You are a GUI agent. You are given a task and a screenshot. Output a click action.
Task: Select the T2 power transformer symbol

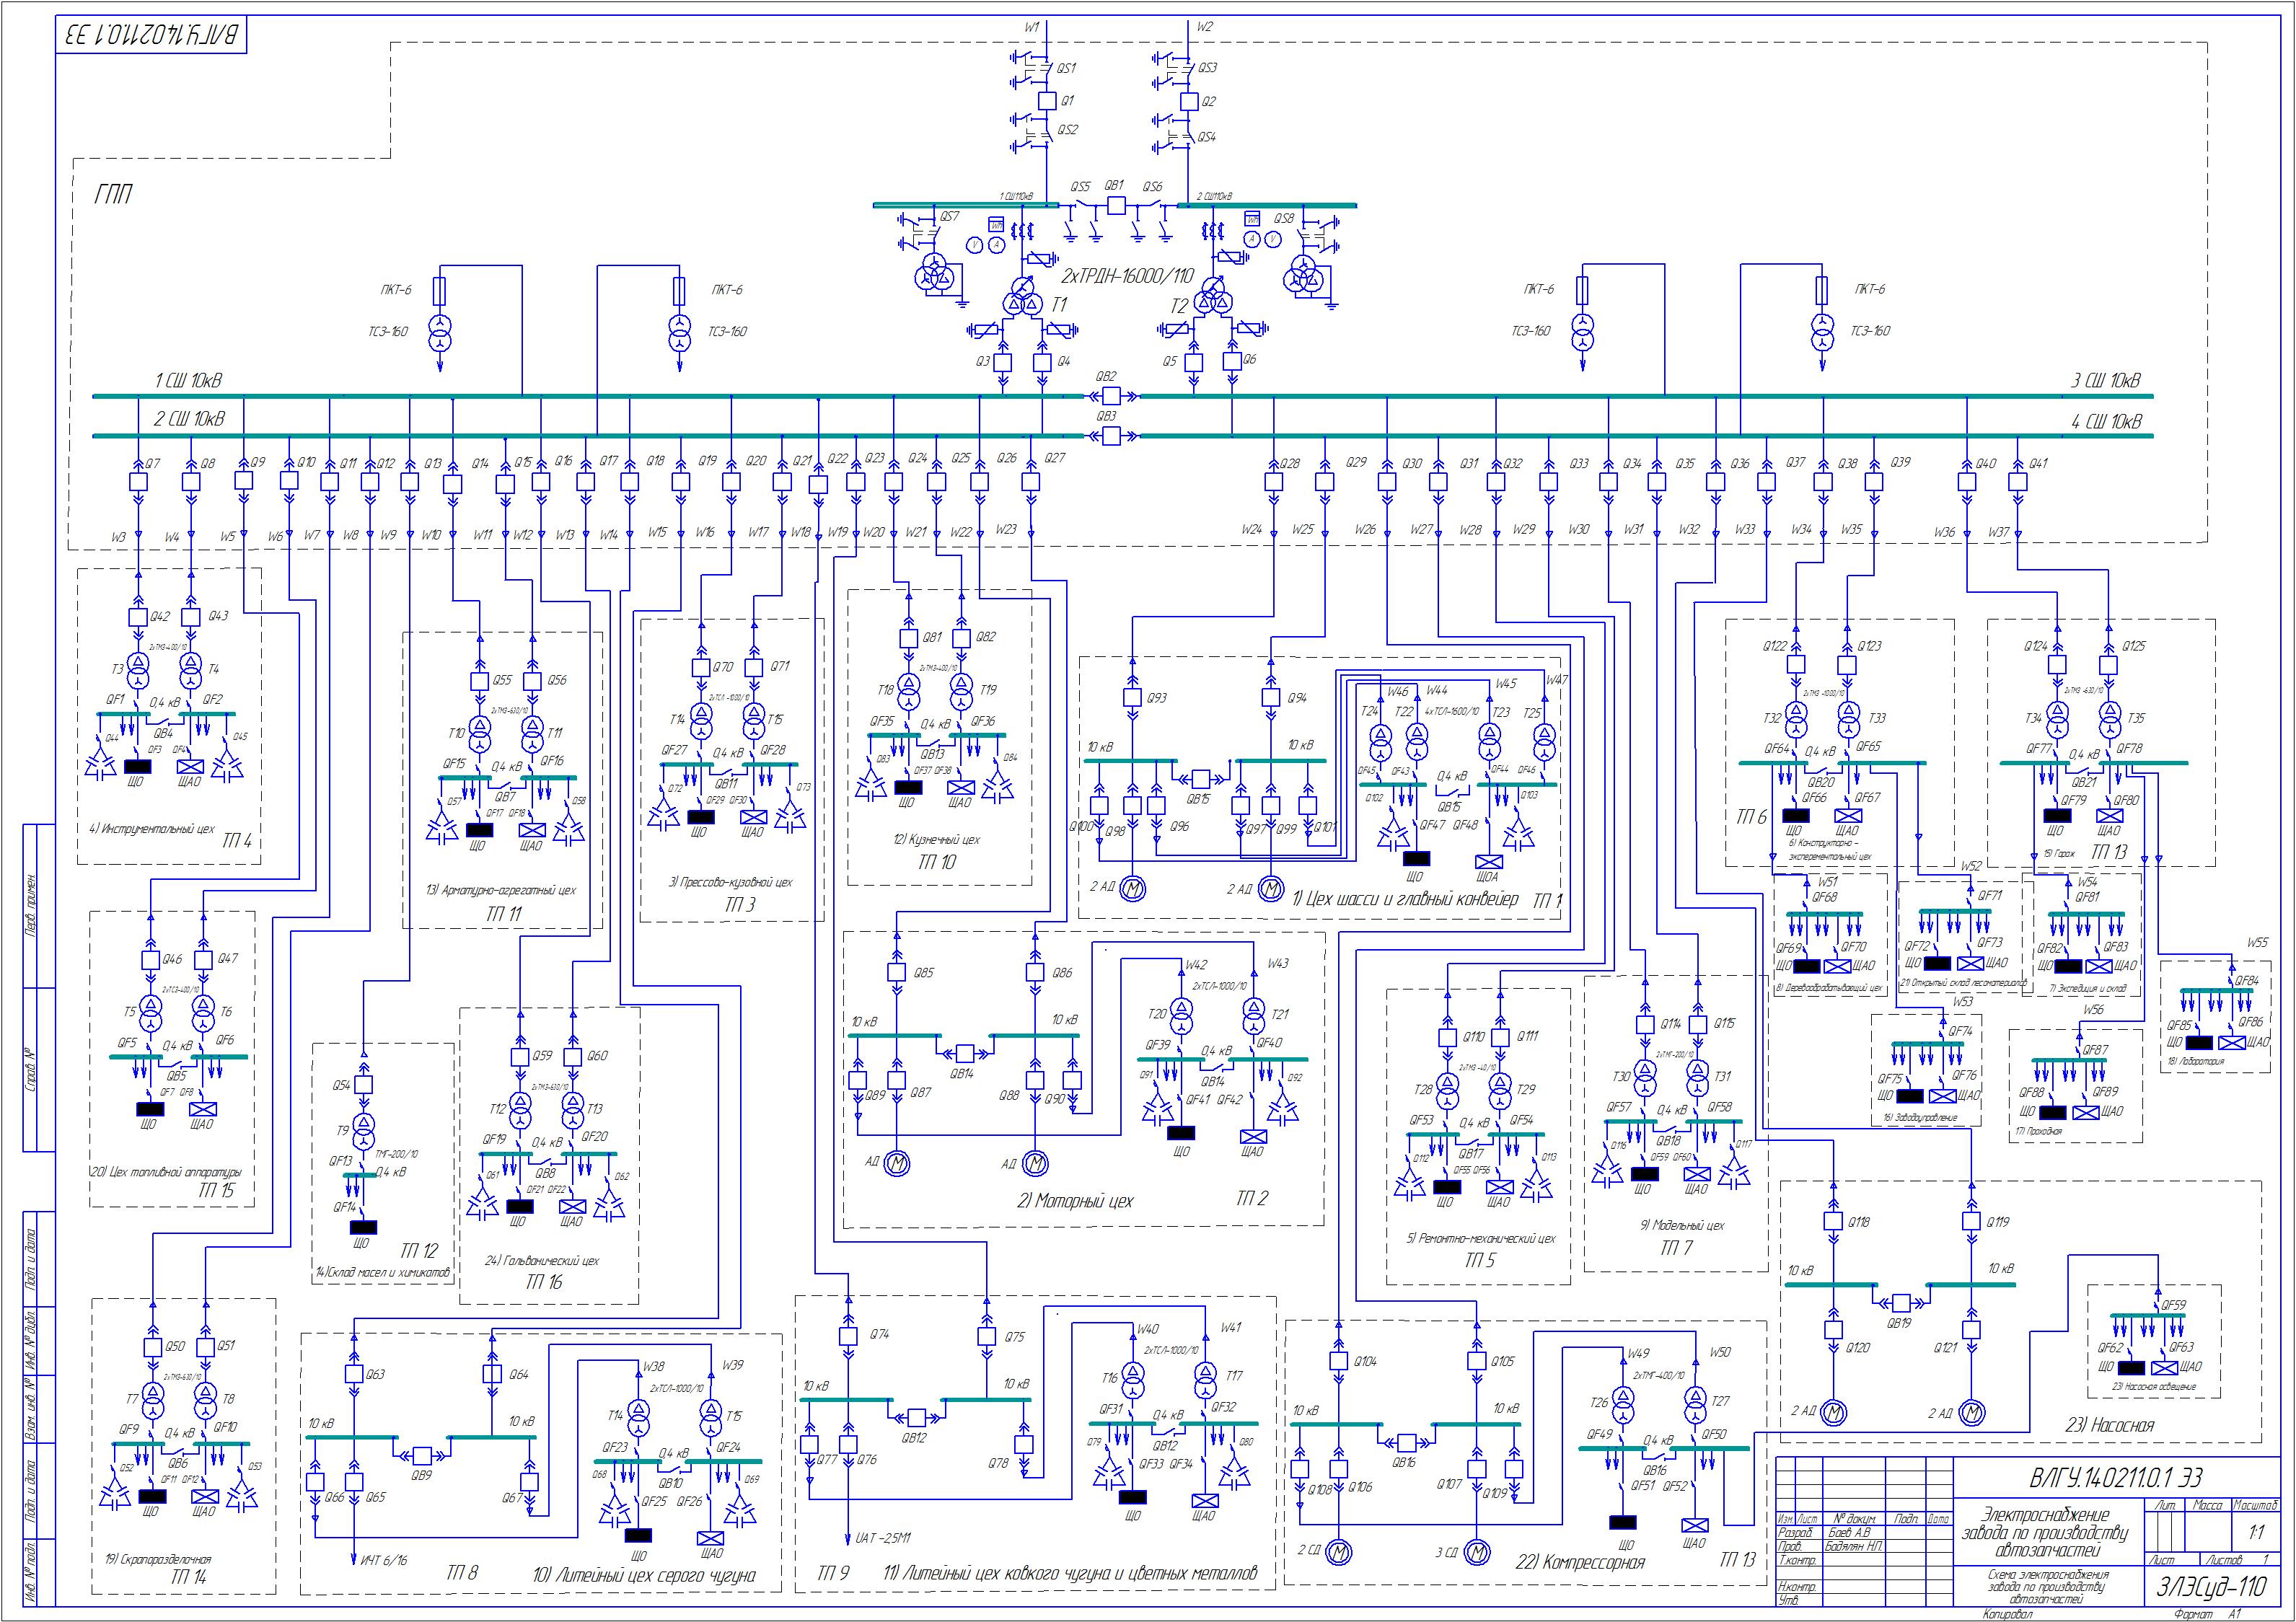1215,296
